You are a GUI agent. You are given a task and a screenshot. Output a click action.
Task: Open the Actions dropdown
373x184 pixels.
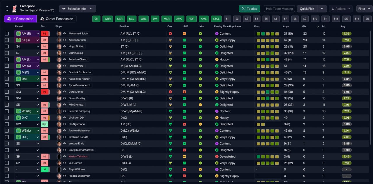[x=341, y=9]
